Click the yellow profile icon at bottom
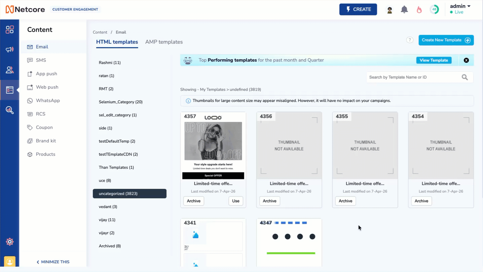The width and height of the screenshot is (483, 272). (10, 262)
